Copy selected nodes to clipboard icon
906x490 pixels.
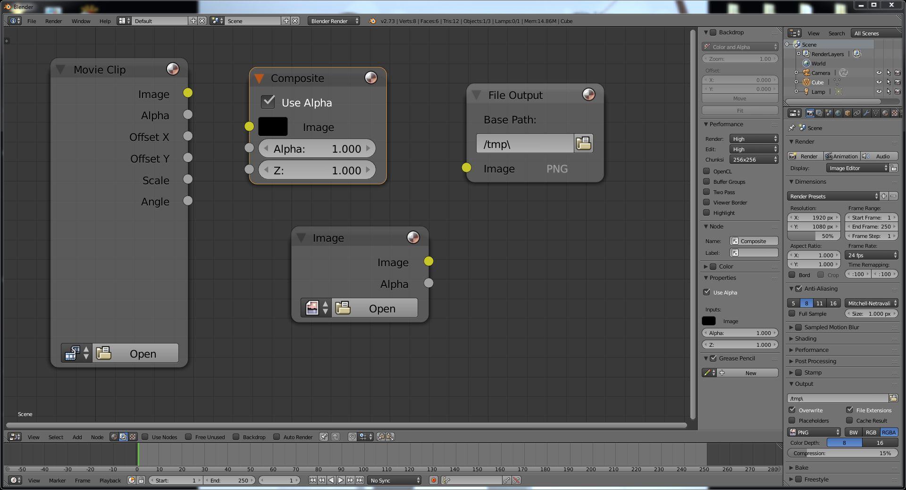point(381,437)
